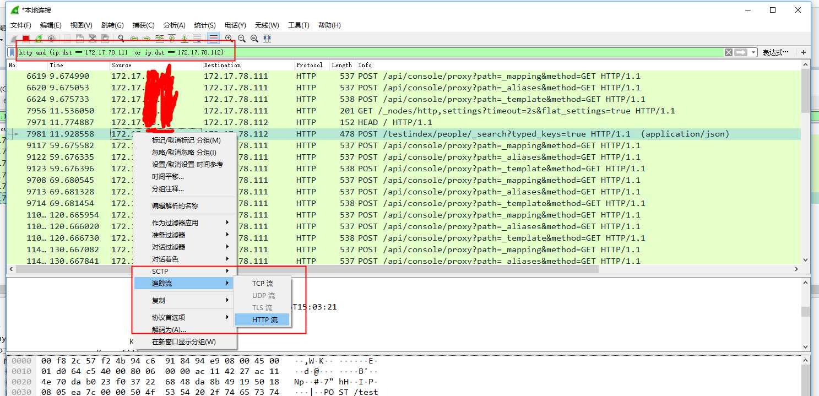Jump to the first packet icon
Screen dimensions: 819x396
point(172,39)
